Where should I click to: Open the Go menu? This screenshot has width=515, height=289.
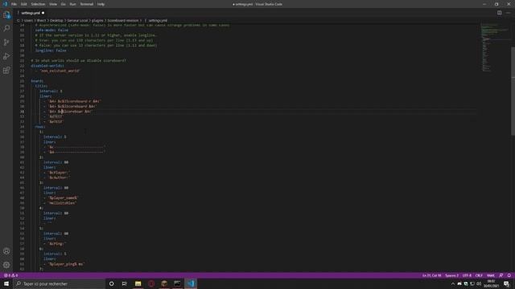[x=63, y=4]
